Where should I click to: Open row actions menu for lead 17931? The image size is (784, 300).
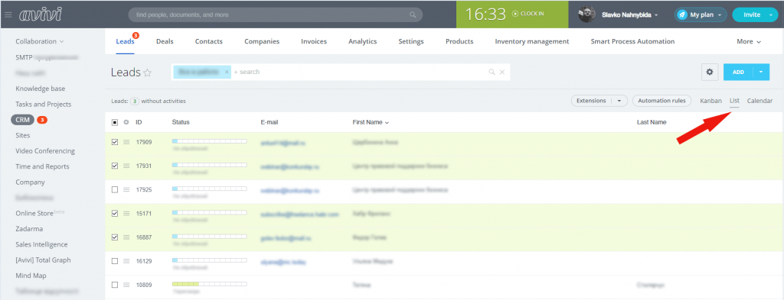pyautogui.click(x=126, y=166)
